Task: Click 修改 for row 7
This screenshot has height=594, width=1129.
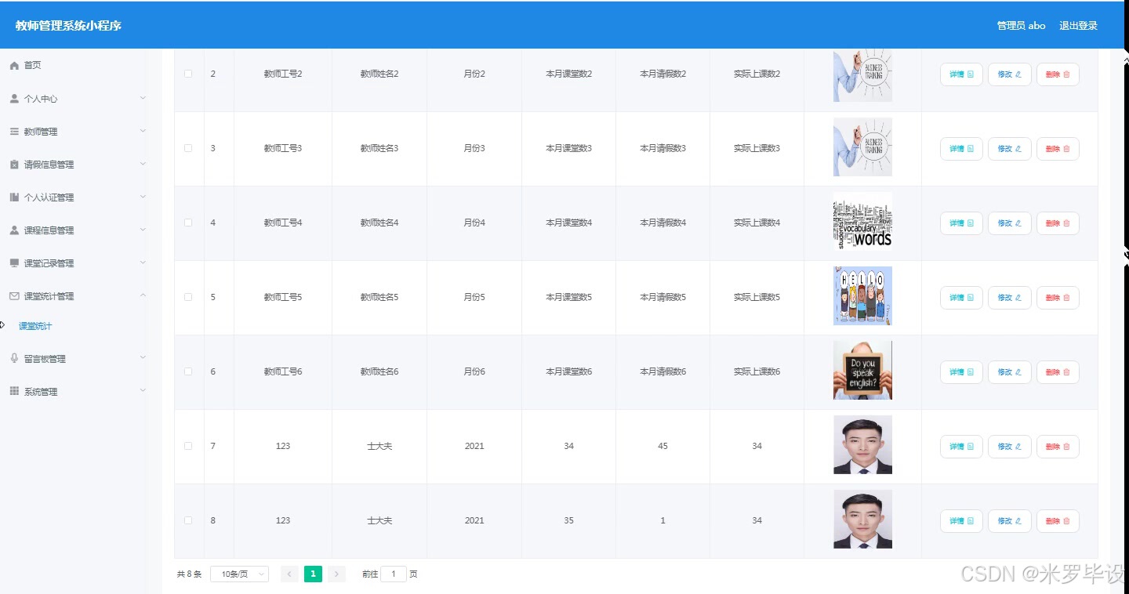Action: point(1010,447)
